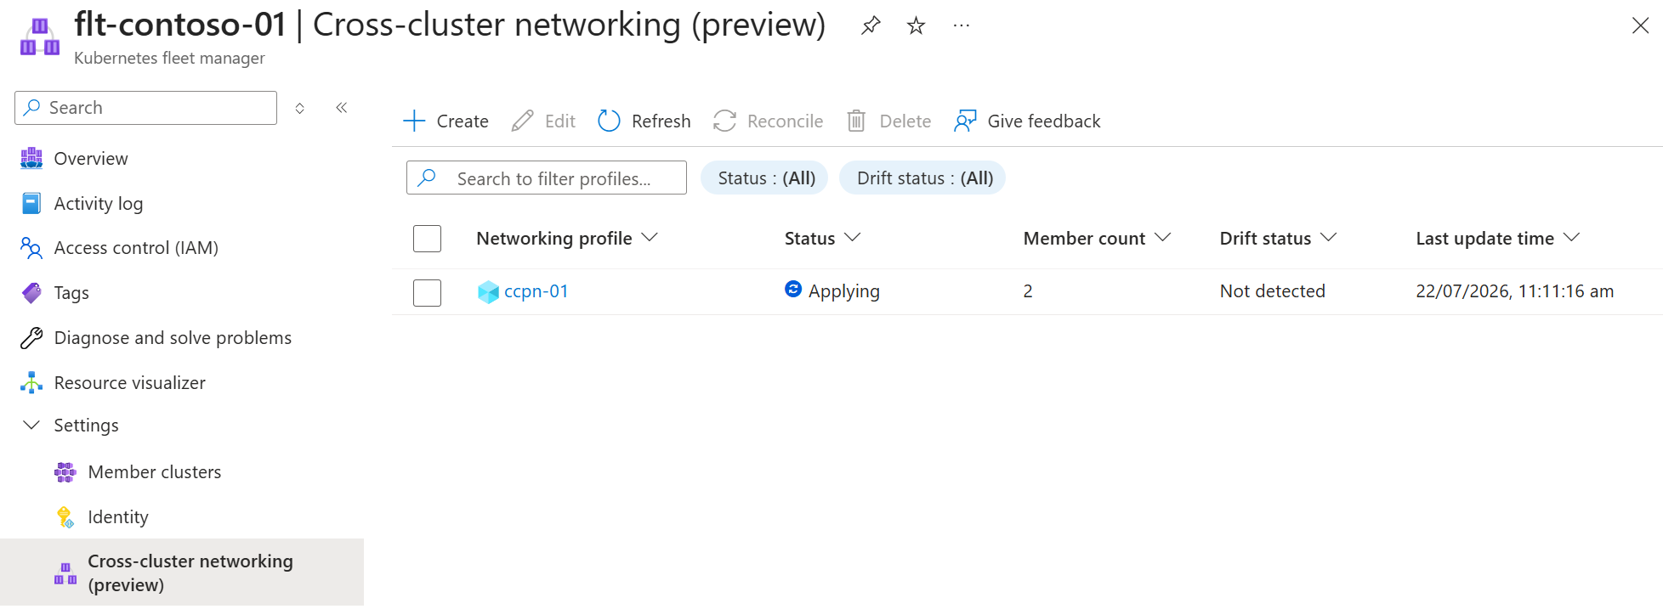
Task: Click the Edit toolbar button
Action: pyautogui.click(x=543, y=121)
